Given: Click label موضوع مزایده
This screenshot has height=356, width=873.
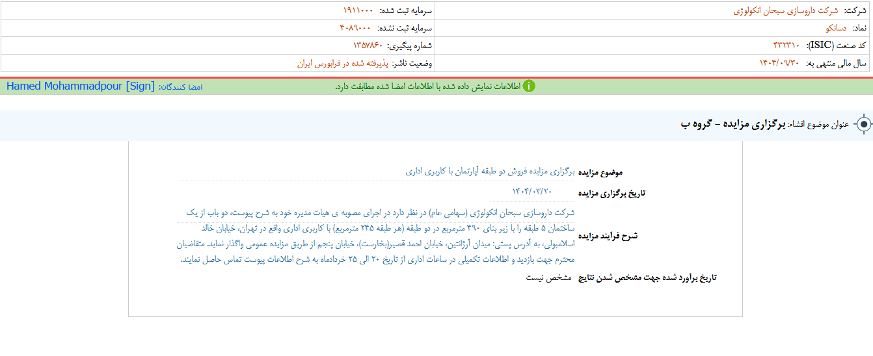Looking at the screenshot, I should click(x=600, y=172).
